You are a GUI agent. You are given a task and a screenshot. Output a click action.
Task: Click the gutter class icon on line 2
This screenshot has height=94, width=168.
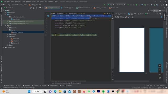(x=48, y=16)
